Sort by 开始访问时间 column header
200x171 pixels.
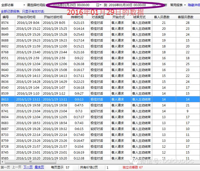[26, 17]
